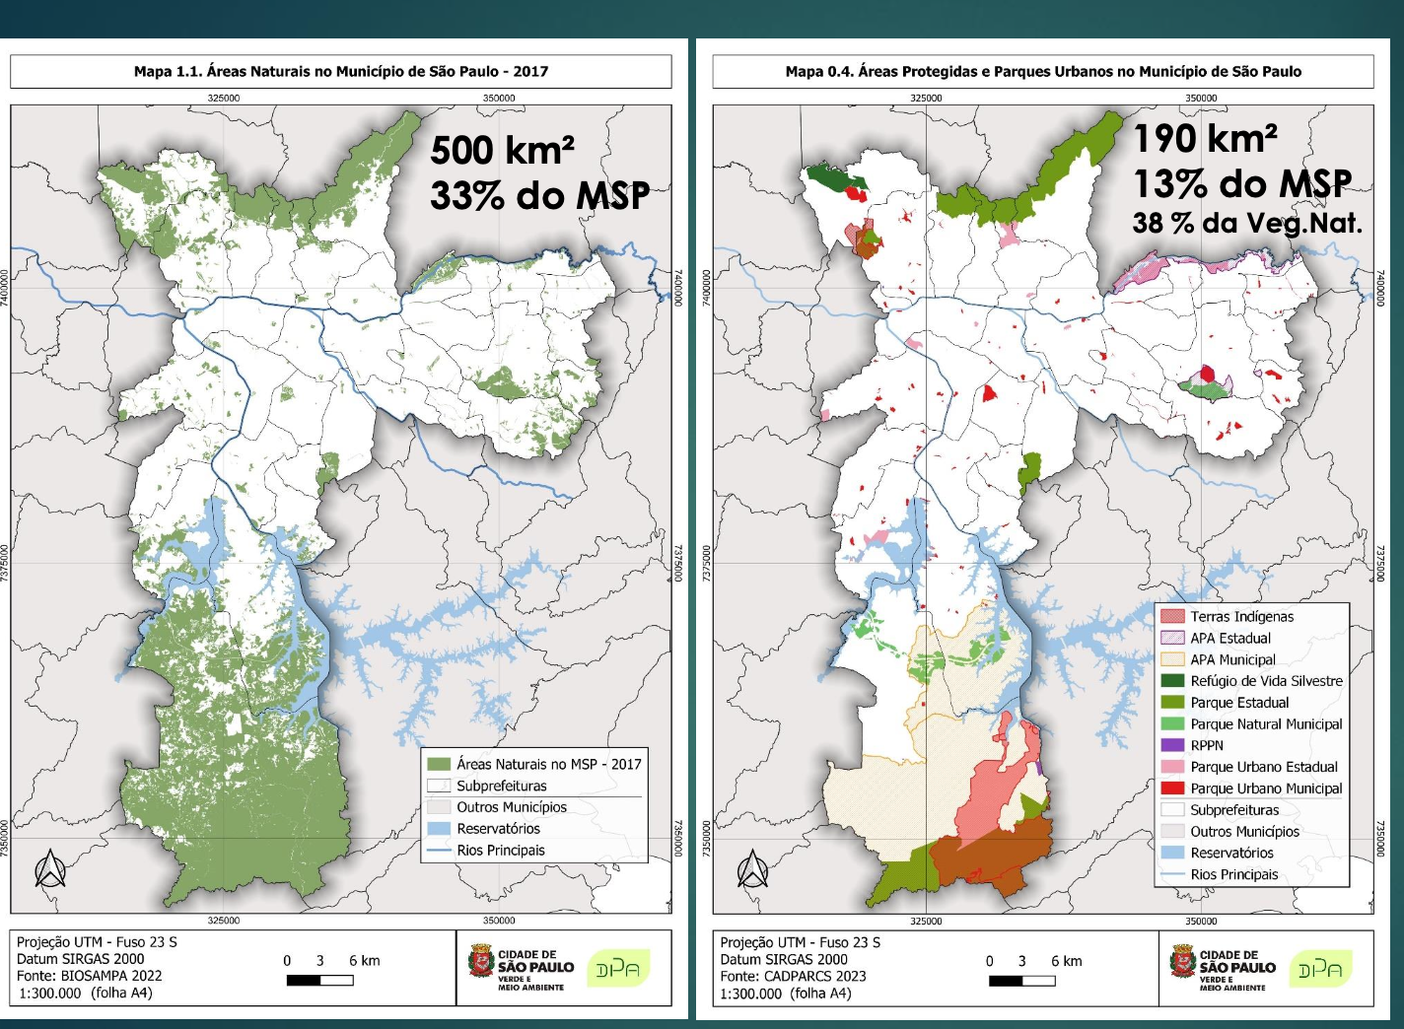The width and height of the screenshot is (1404, 1029).
Task: Click the north arrow on the right map
Action: pos(752,868)
